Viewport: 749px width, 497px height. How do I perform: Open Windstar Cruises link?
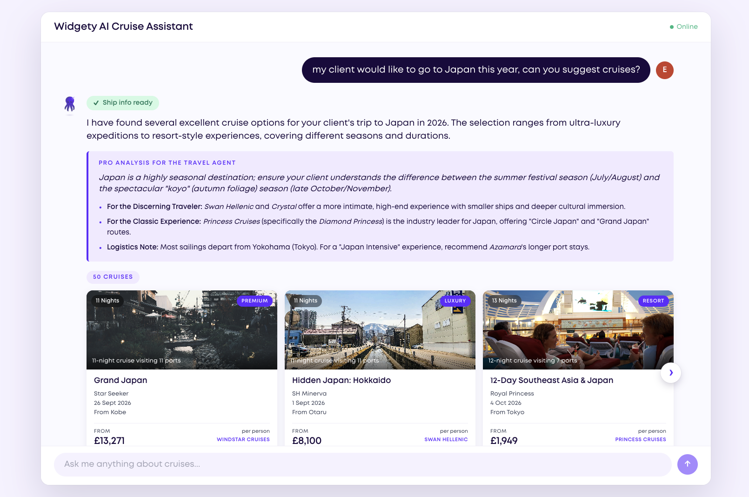click(x=243, y=439)
